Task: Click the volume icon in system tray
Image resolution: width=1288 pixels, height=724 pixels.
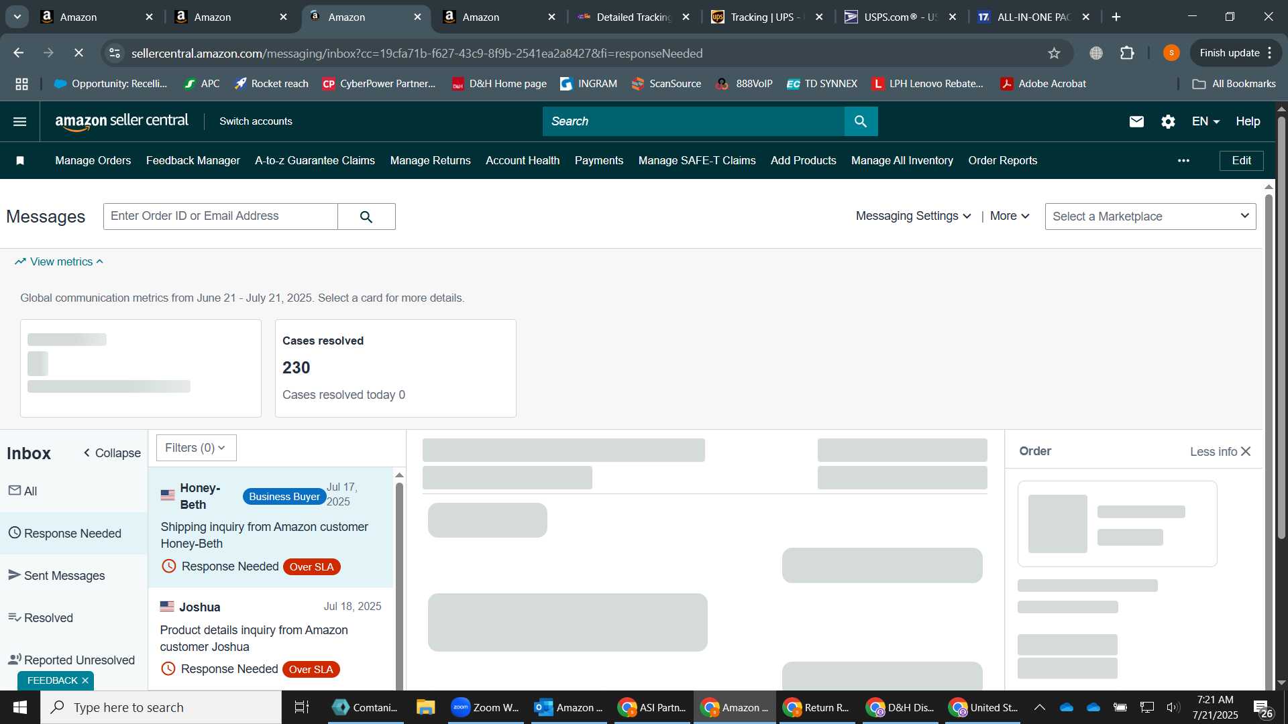Action: tap(1173, 707)
